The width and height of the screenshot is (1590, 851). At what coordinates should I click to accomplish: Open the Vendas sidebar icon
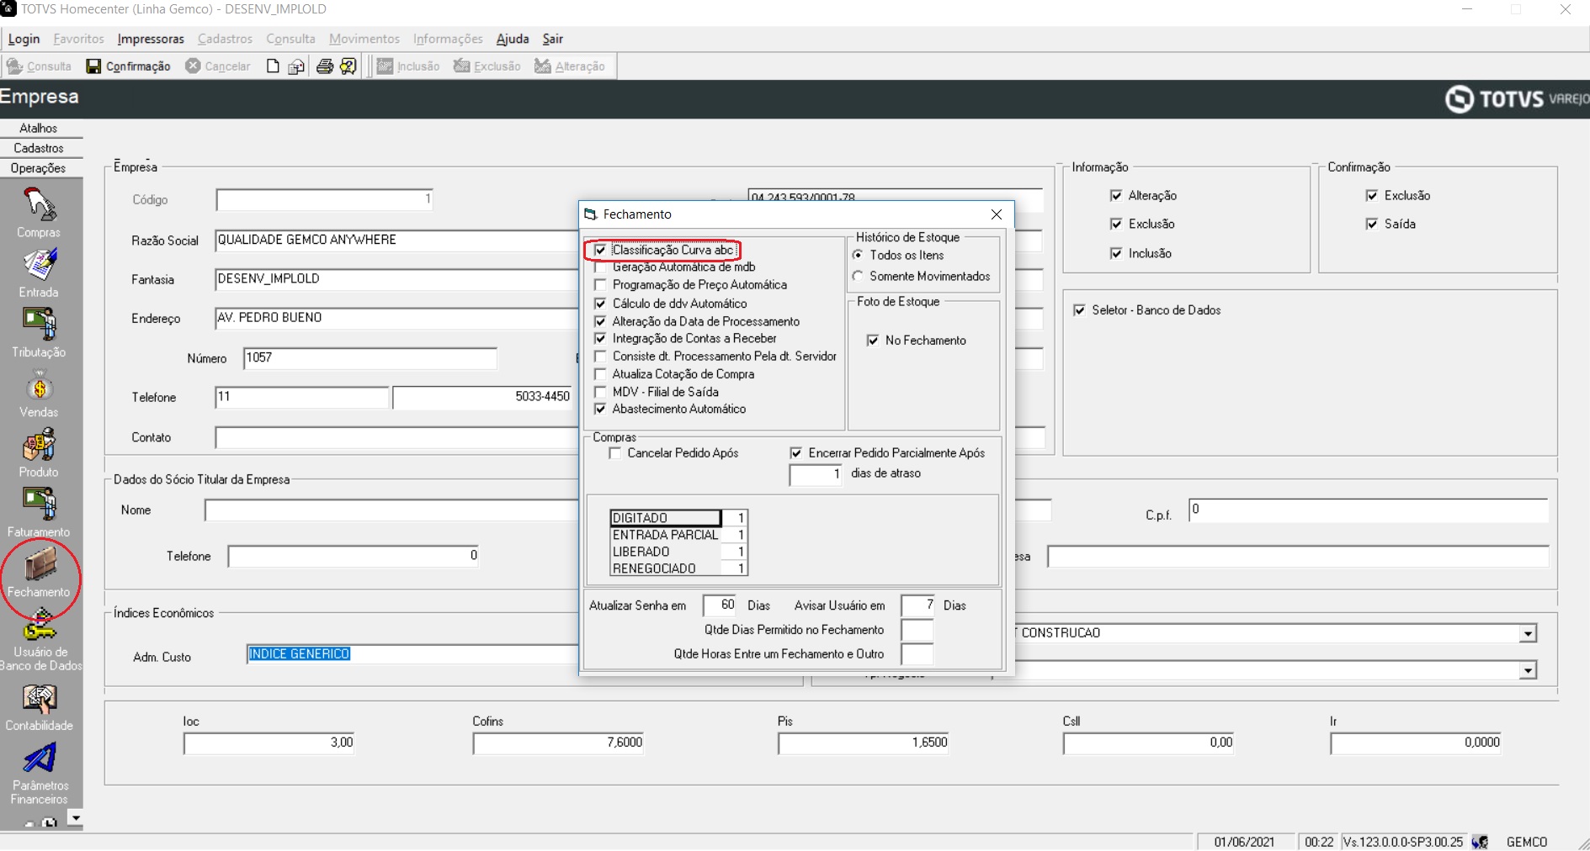[39, 394]
